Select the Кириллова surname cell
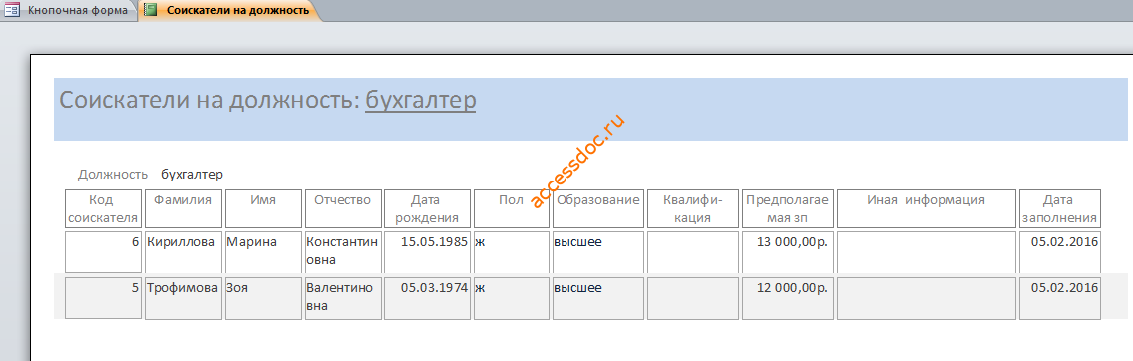This screenshot has width=1133, height=361. [x=183, y=251]
